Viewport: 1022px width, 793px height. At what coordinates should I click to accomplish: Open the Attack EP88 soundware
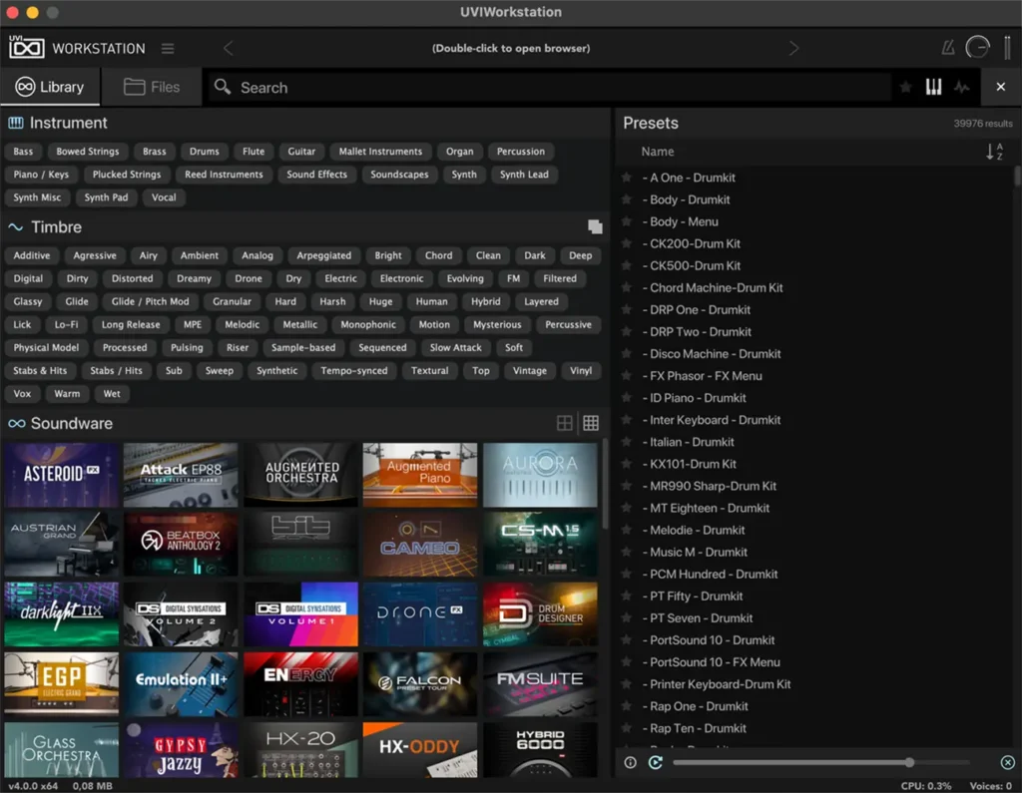[x=181, y=475]
